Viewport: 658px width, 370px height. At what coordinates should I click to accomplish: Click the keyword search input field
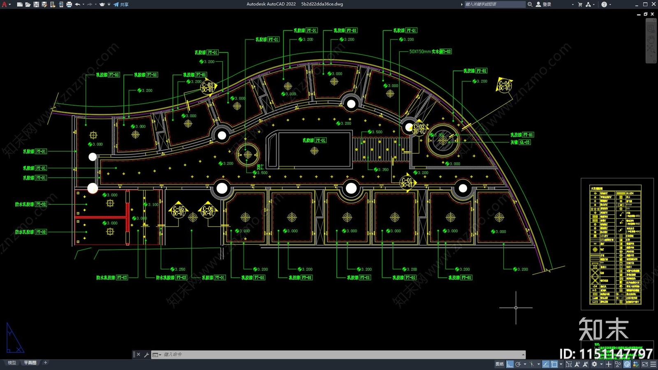tap(495, 5)
